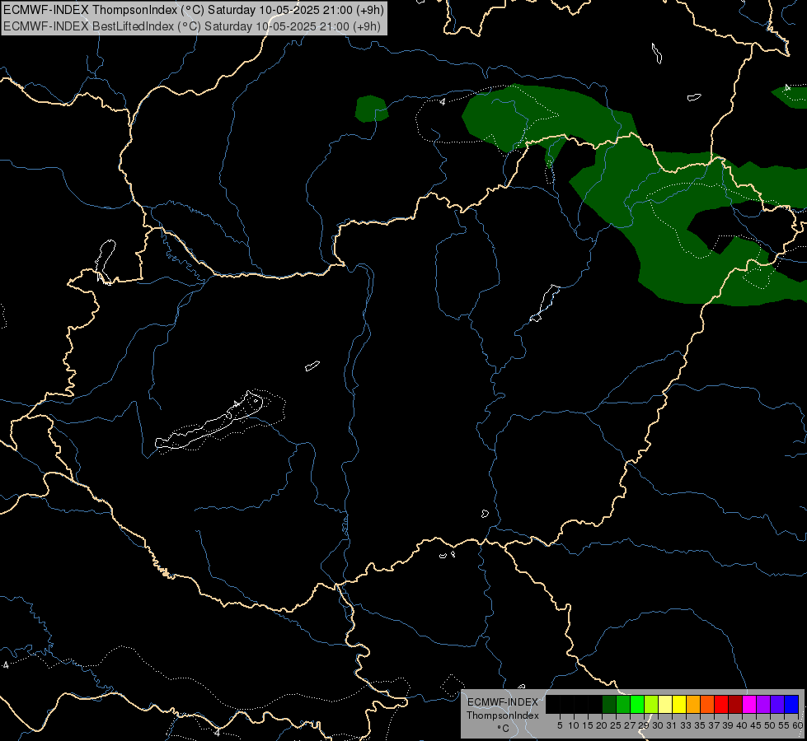Click the small isolated dark green patch
The image size is (807, 741).
coord(371,109)
